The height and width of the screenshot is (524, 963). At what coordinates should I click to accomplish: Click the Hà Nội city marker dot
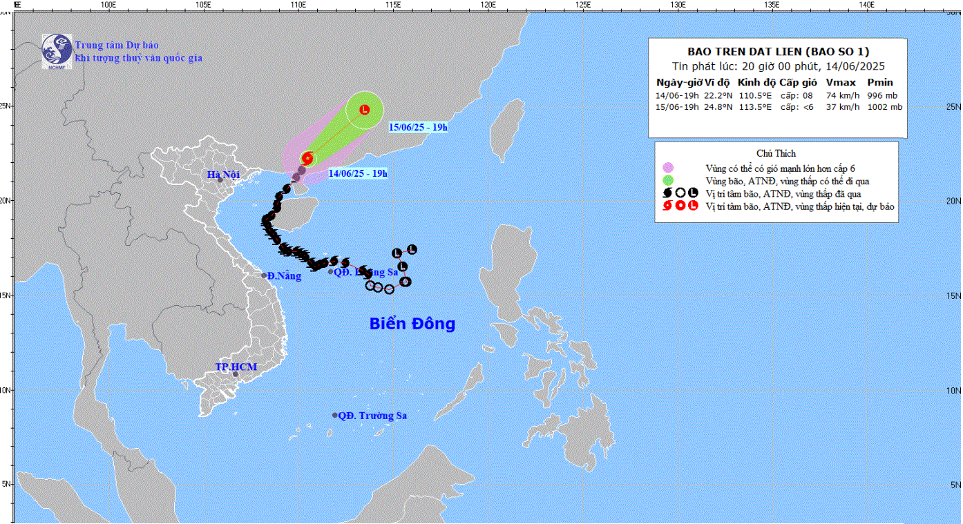221,180
